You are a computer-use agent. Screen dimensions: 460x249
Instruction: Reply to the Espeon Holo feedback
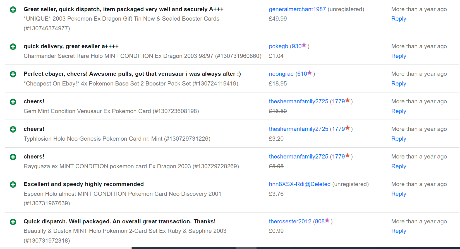398,194
